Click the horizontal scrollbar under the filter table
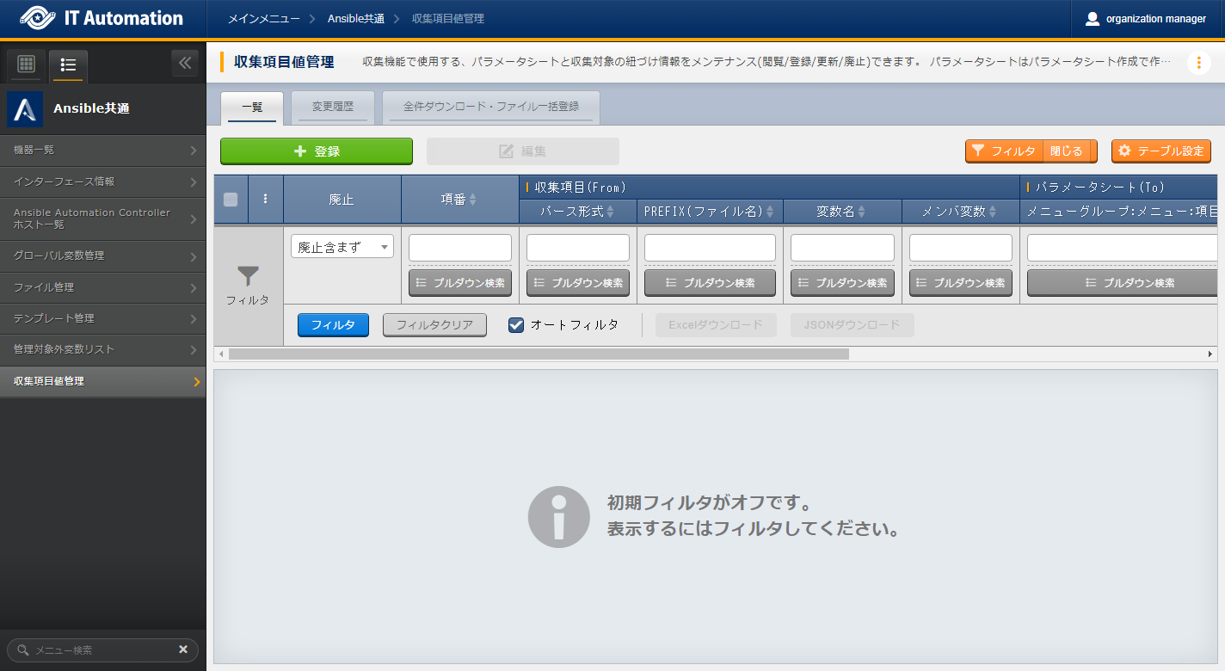The image size is (1225, 671). [539, 354]
